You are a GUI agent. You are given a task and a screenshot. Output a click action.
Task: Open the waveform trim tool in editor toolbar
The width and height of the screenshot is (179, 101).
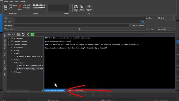(x=9, y=35)
